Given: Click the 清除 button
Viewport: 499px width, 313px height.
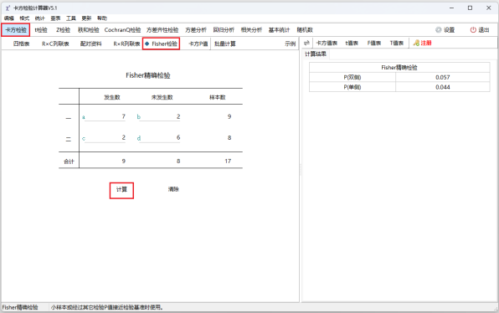Looking at the screenshot, I should click(x=173, y=189).
